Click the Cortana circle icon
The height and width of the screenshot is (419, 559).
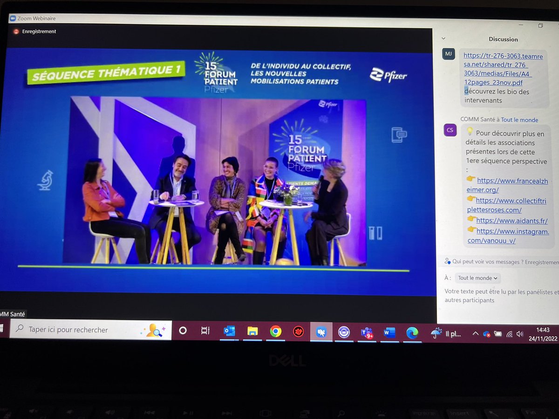[183, 331]
